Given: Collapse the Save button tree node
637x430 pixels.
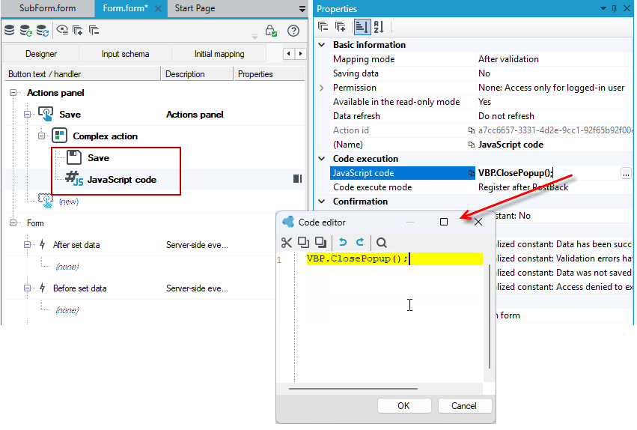Looking at the screenshot, I should [x=27, y=114].
